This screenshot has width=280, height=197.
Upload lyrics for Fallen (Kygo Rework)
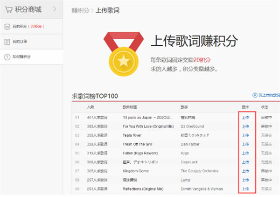point(245,153)
